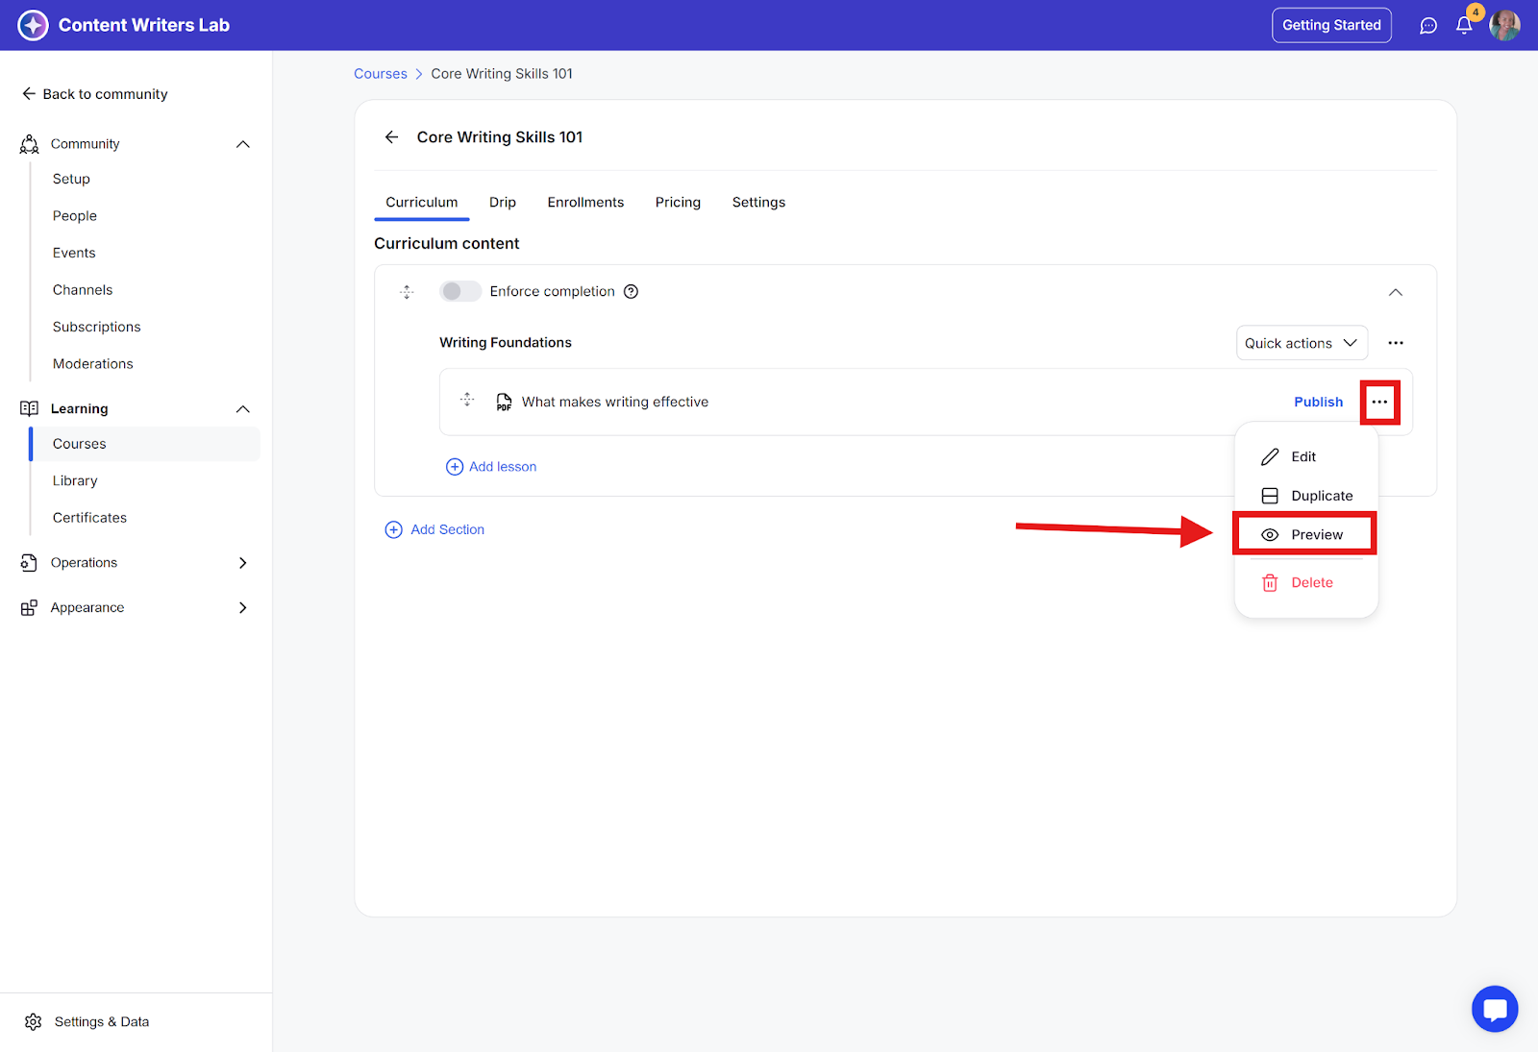Open the support chat widget
1538x1052 pixels.
(x=1495, y=1009)
